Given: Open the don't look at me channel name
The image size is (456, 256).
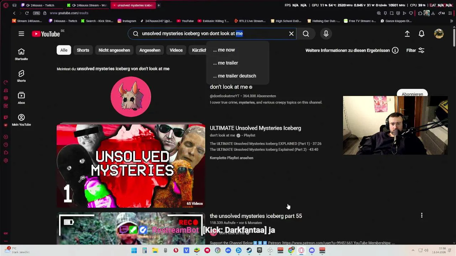Looking at the screenshot, I should [229, 87].
